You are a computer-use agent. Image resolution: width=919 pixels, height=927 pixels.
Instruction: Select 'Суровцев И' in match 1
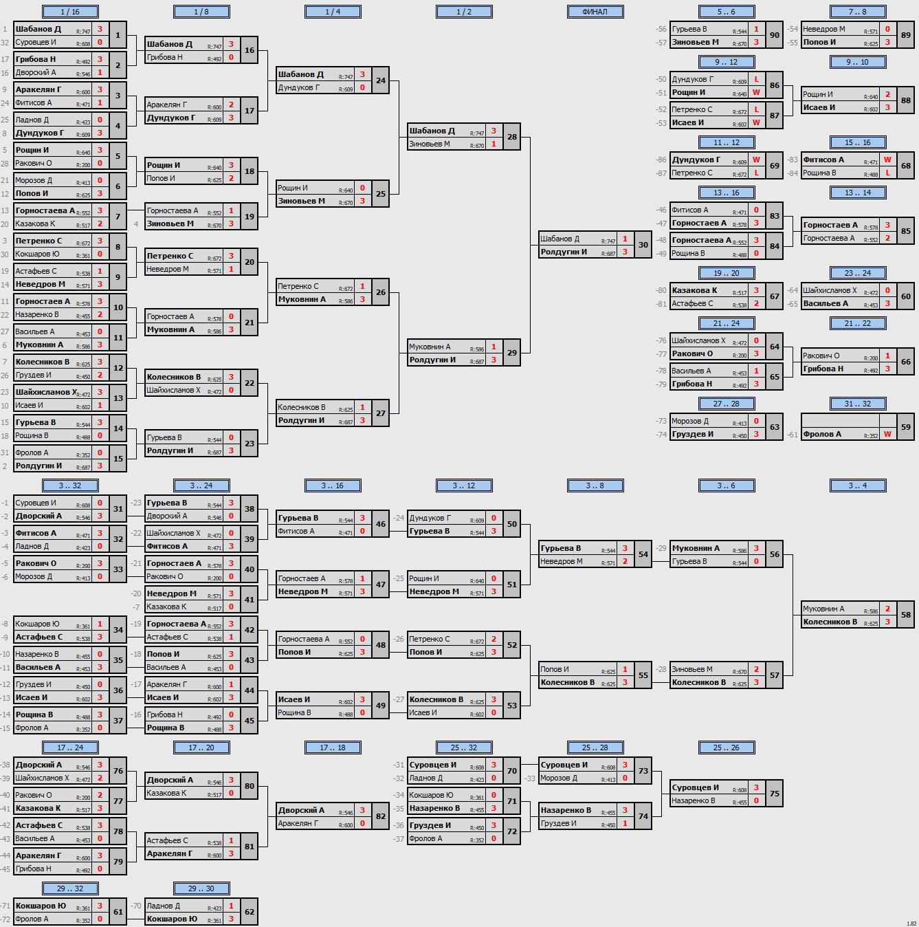(x=36, y=42)
